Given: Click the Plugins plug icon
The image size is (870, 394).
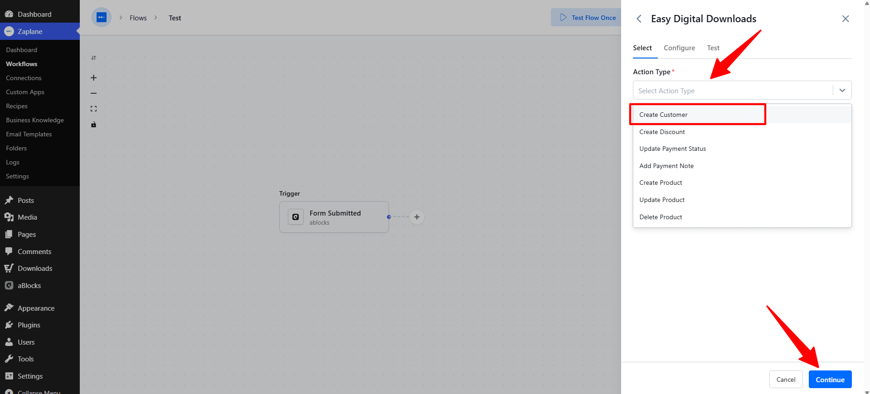Looking at the screenshot, I should click(x=9, y=325).
